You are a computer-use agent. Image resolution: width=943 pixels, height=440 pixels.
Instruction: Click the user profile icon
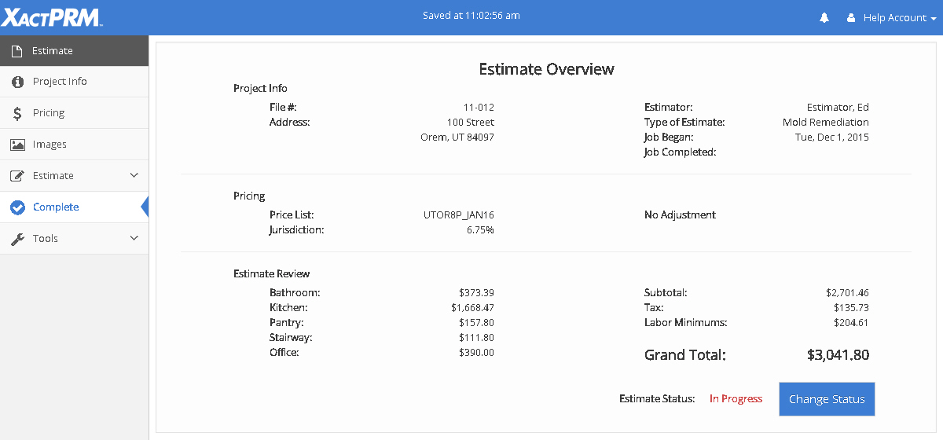[x=850, y=18]
